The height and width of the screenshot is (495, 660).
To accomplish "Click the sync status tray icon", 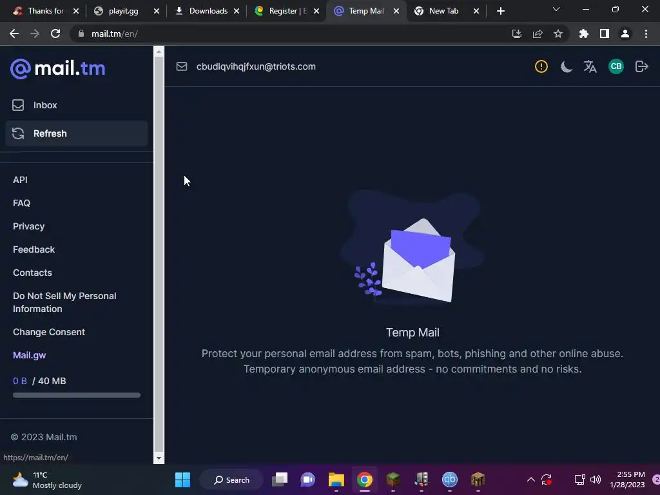I will click(x=547, y=480).
